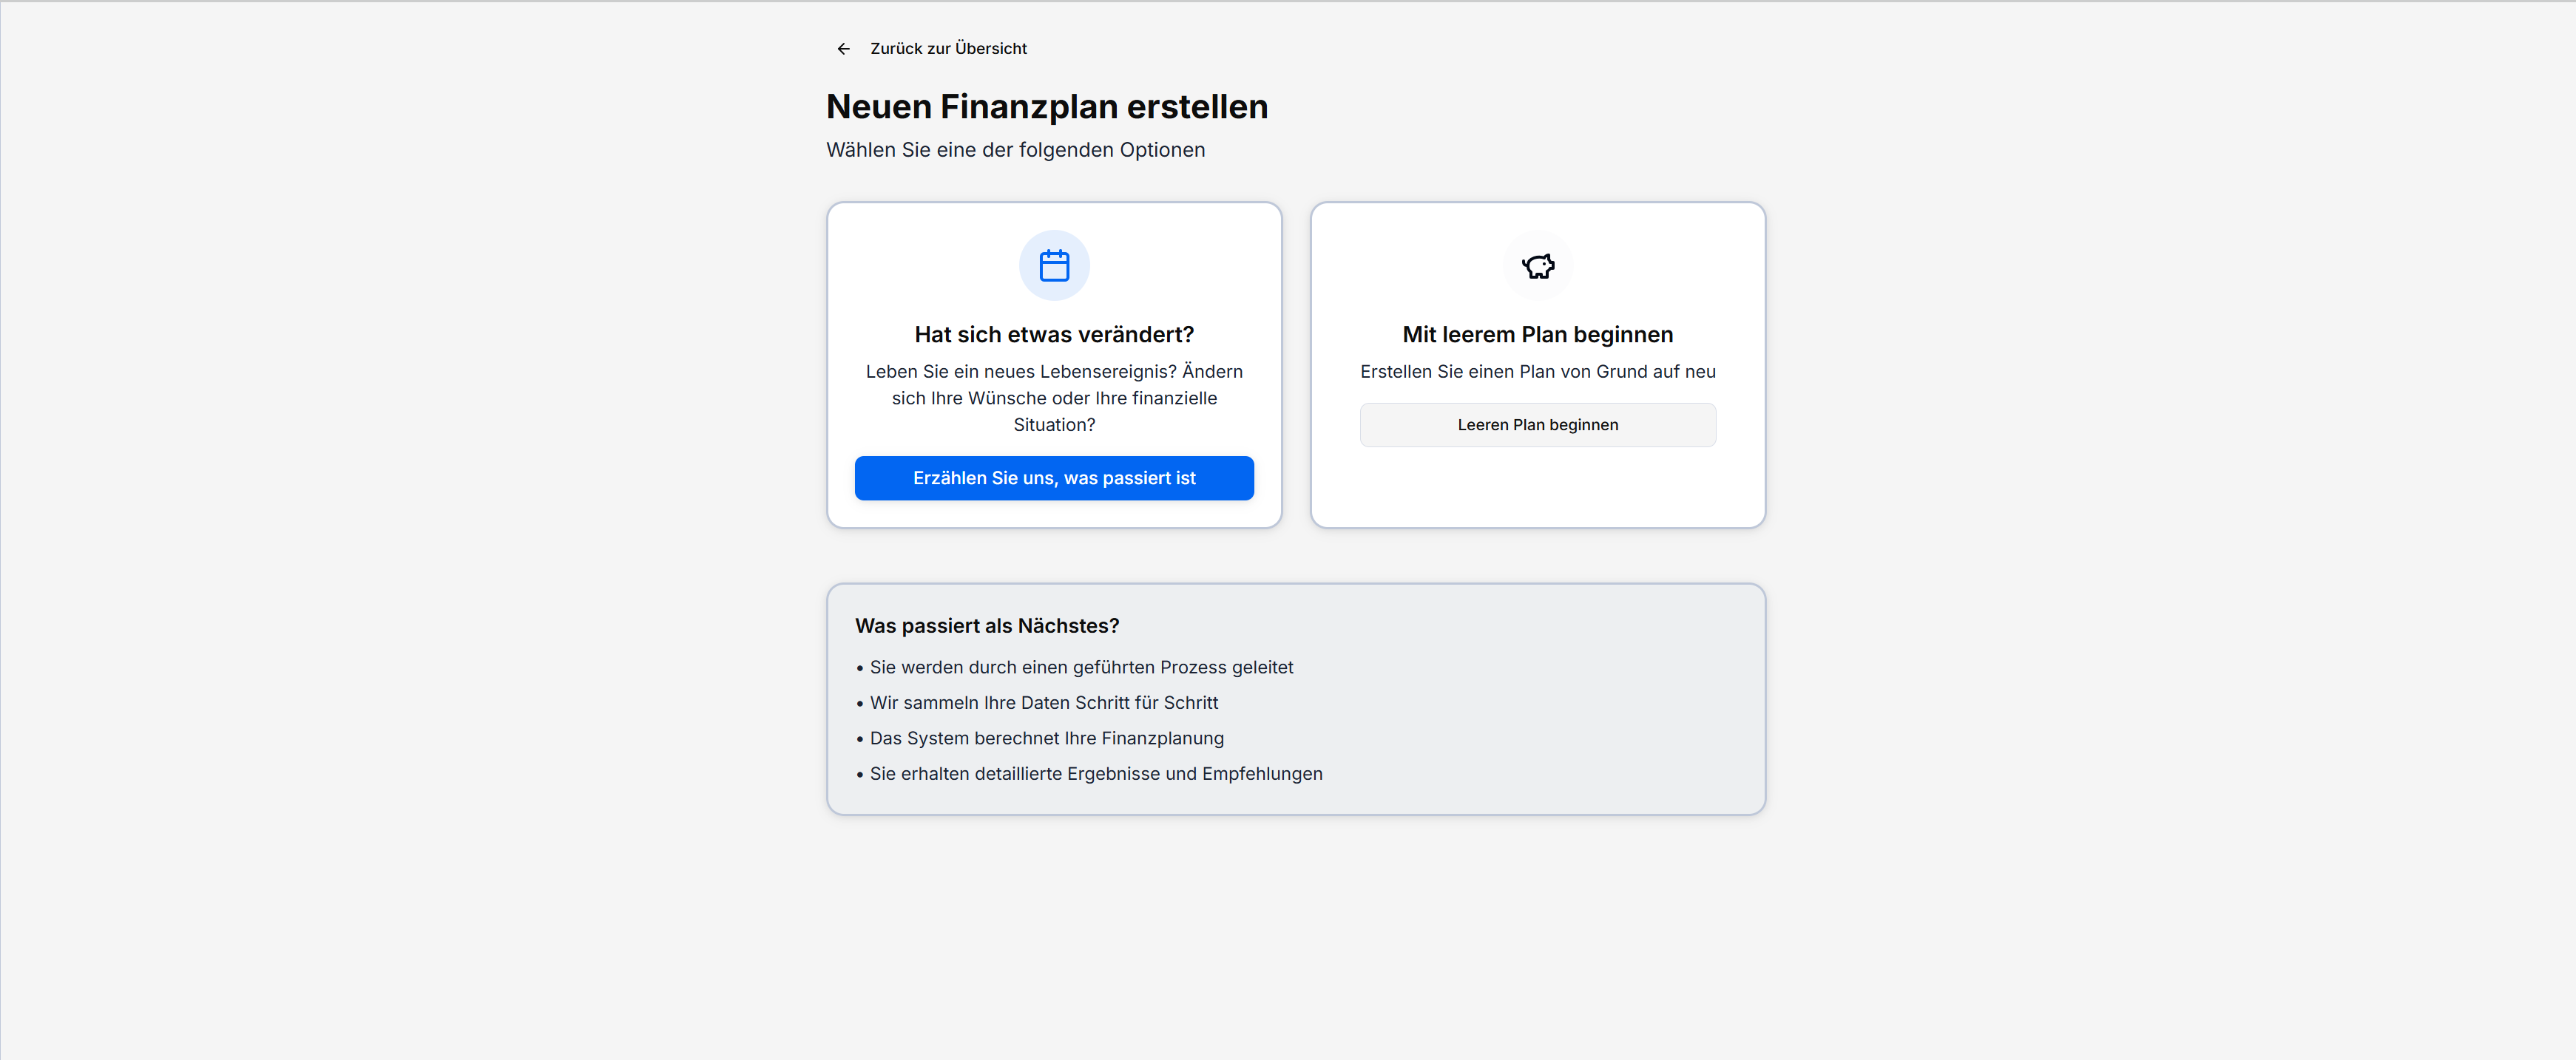Click the savings icon on the empty plan card
This screenshot has height=1060, width=2576.
[x=1537, y=266]
